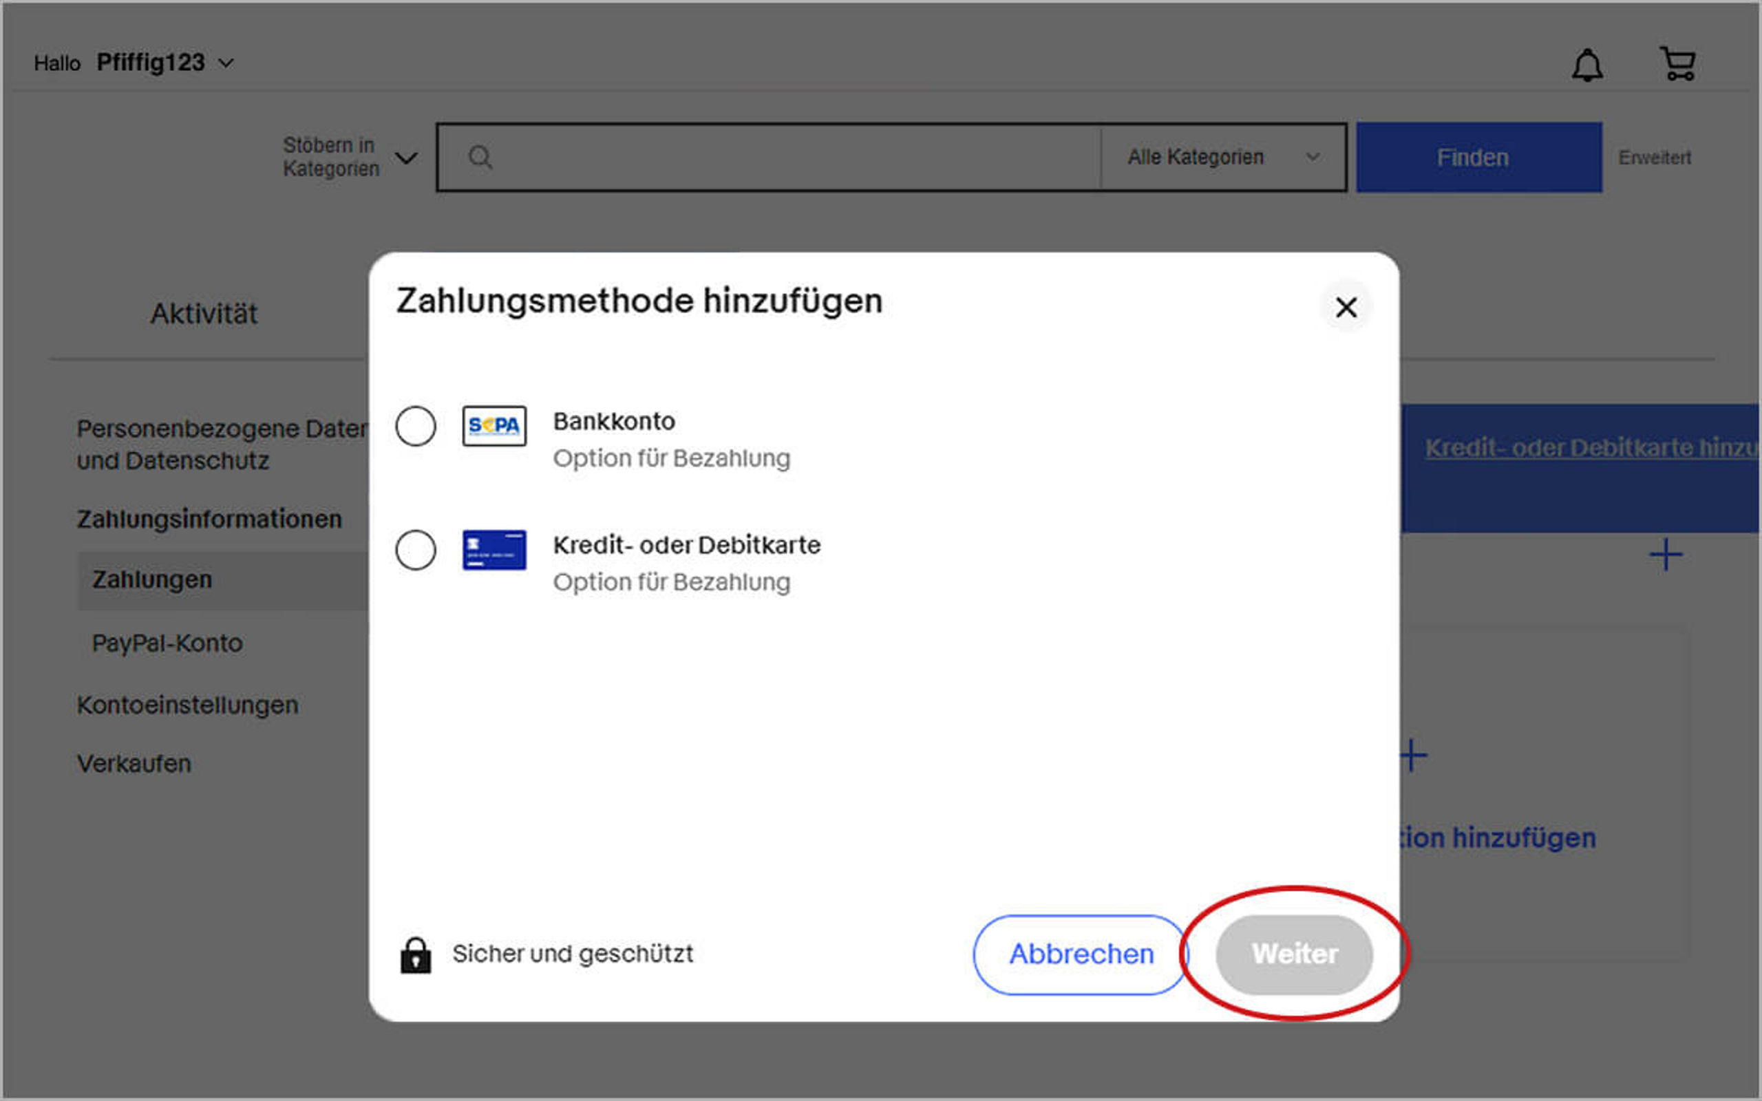Click the blue credit card icon
This screenshot has height=1101, width=1762.
[493, 550]
